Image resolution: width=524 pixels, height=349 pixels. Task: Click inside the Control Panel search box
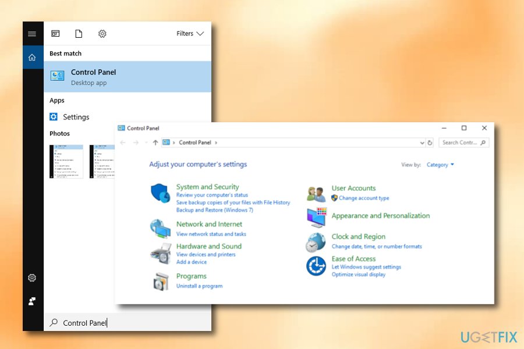tap(463, 143)
